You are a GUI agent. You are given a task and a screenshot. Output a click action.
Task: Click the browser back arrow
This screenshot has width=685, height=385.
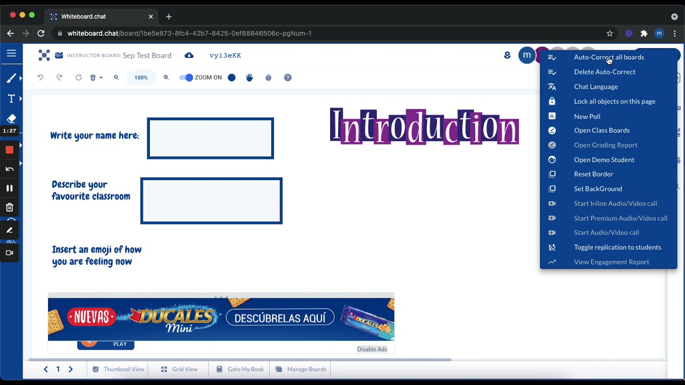pyautogui.click(x=10, y=33)
